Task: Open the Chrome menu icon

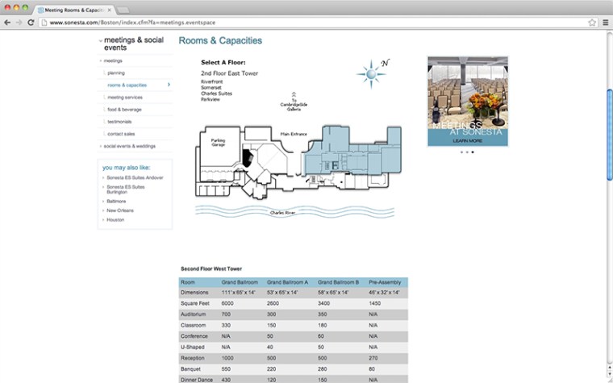Action: click(605, 23)
